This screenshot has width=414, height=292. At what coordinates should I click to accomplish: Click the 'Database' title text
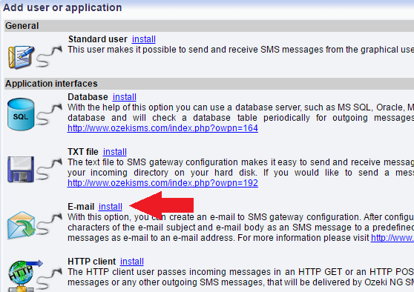pyautogui.click(x=88, y=97)
